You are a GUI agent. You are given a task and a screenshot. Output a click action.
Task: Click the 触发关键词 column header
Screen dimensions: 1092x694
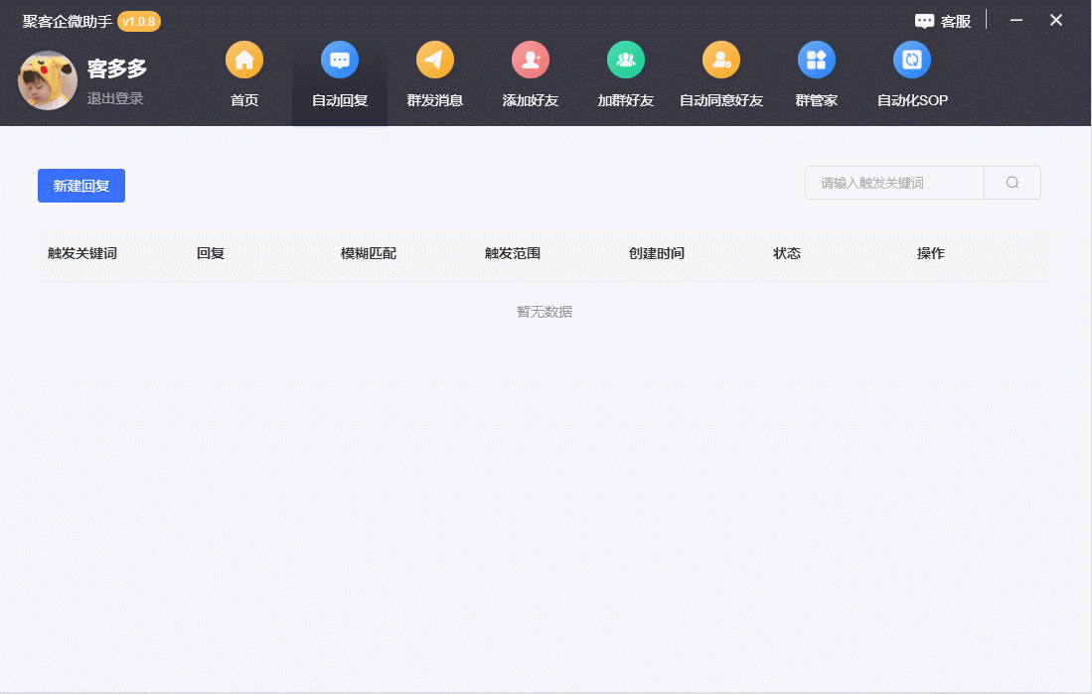(x=82, y=253)
